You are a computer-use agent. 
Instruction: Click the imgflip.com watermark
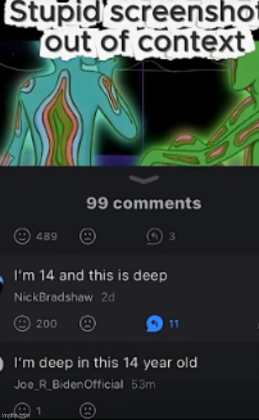click(16, 416)
